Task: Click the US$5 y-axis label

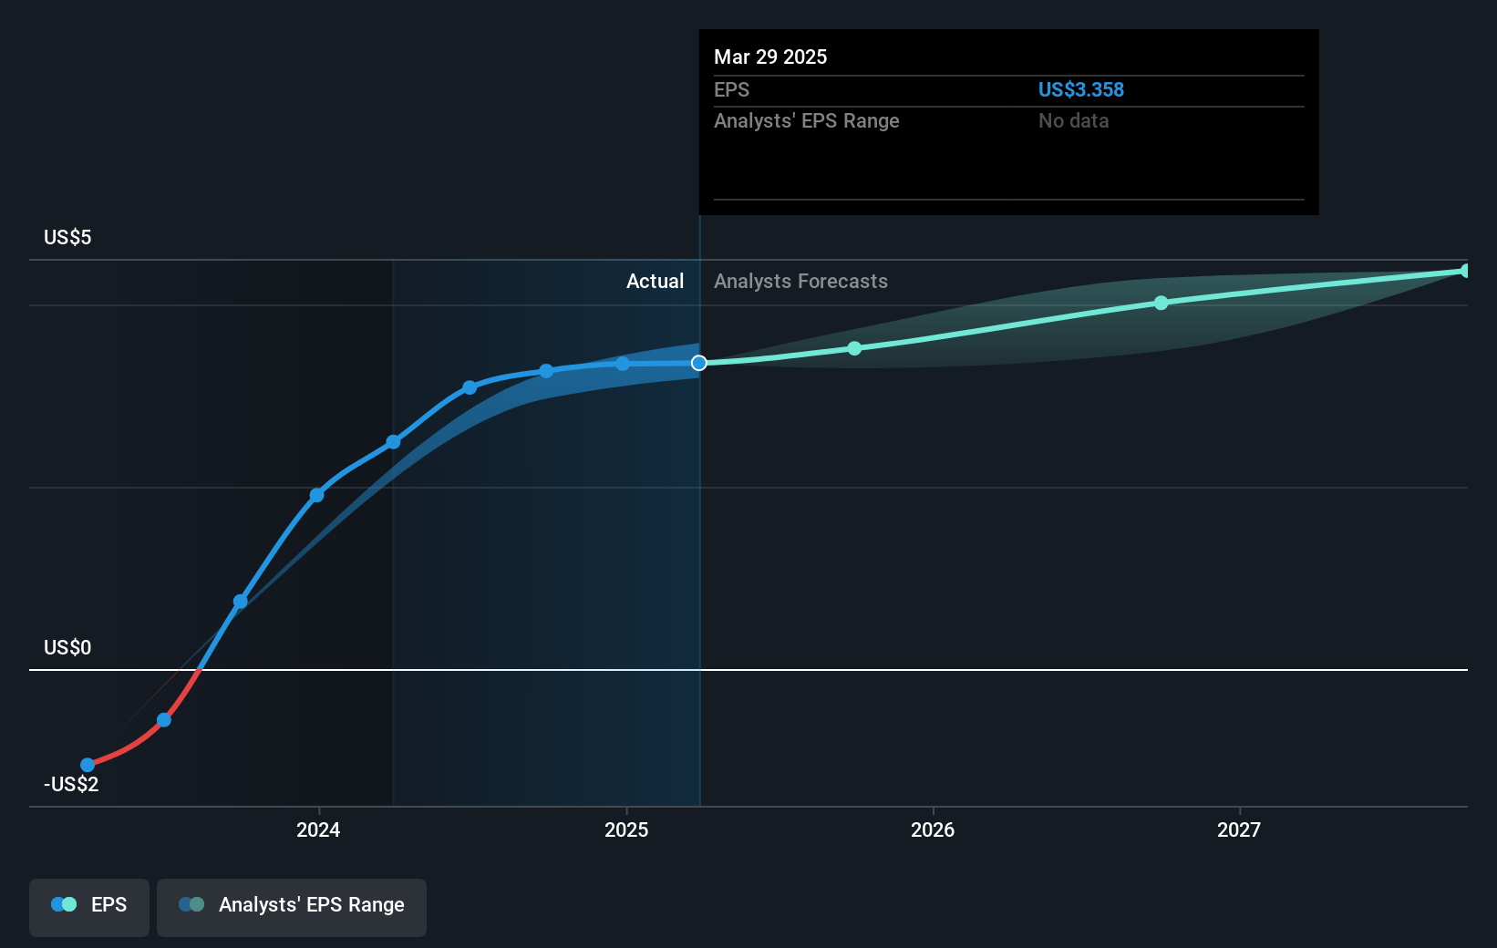Action: click(67, 237)
